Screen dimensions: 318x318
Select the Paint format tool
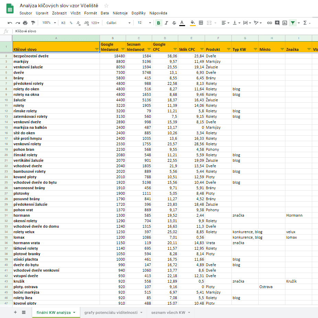pos(33,23)
